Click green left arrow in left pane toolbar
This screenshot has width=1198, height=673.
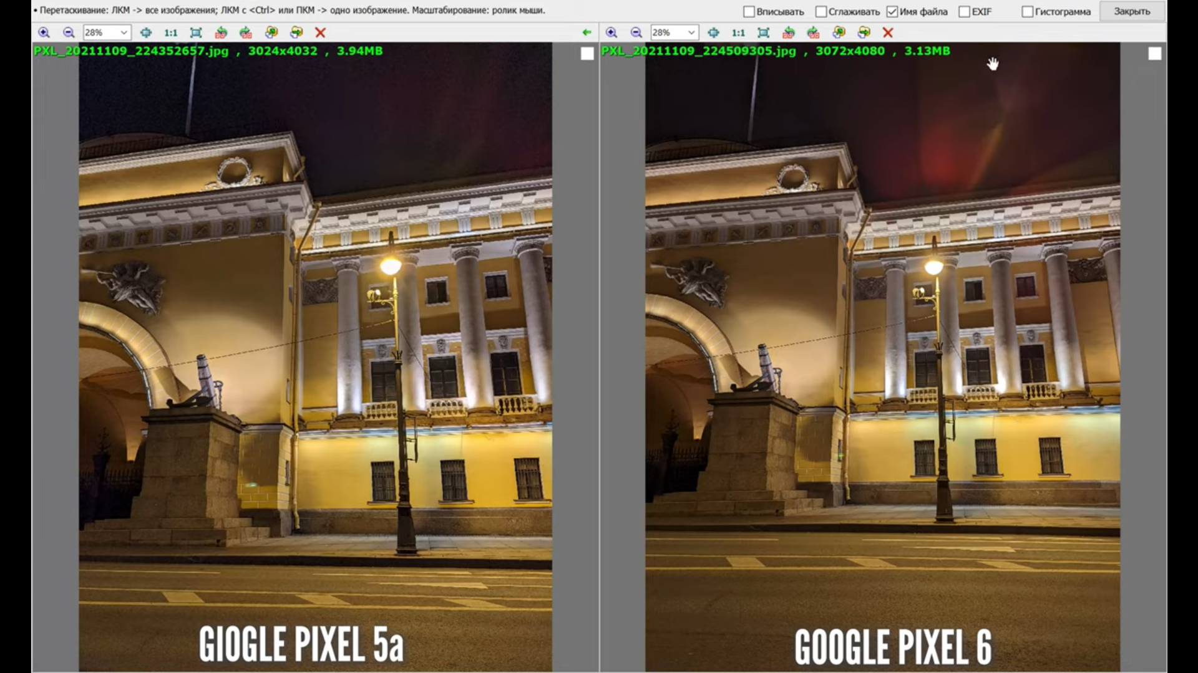pyautogui.click(x=587, y=32)
